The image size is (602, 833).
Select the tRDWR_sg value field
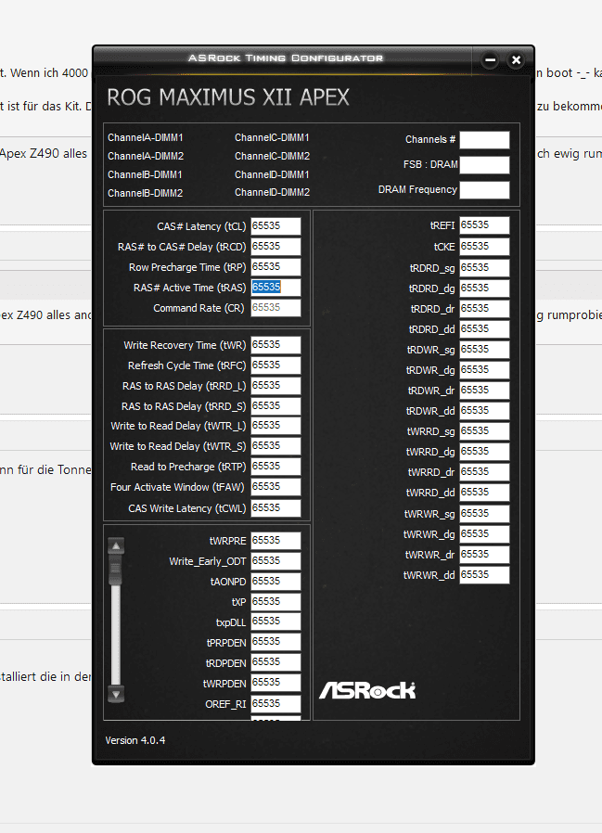coord(484,350)
